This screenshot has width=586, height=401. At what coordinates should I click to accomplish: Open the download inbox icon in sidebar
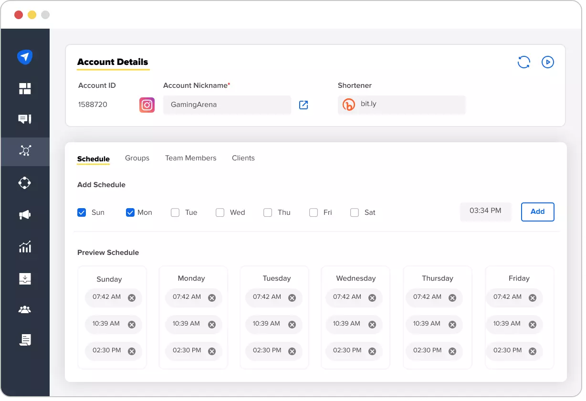tap(25, 279)
